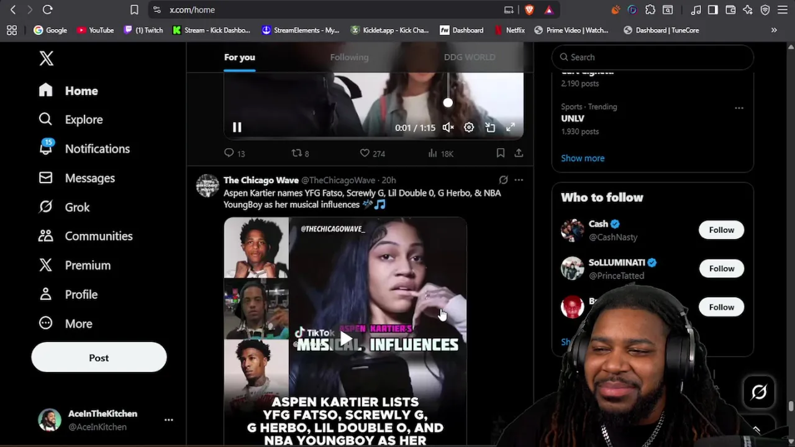
Task: Click the AceInTheKitchen profile avatar
Action: point(50,420)
